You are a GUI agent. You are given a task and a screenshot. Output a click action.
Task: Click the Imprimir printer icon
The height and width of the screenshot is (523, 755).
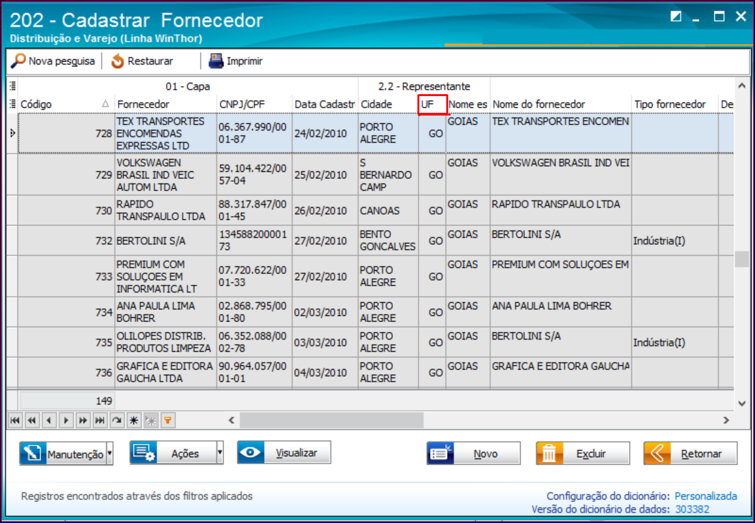pyautogui.click(x=216, y=61)
